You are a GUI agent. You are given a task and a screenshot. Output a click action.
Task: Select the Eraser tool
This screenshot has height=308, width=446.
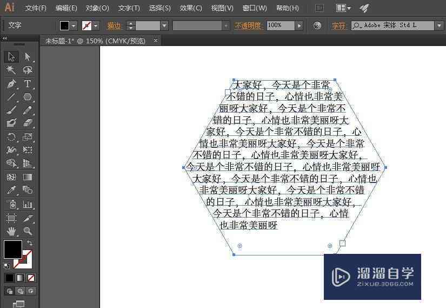28,123
